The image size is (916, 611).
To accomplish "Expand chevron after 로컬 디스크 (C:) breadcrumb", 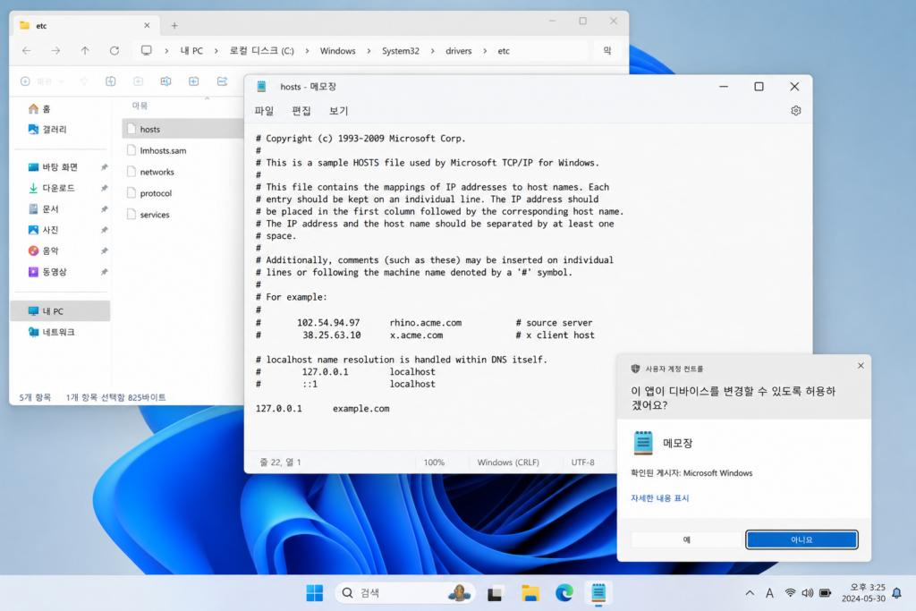I will tap(308, 51).
